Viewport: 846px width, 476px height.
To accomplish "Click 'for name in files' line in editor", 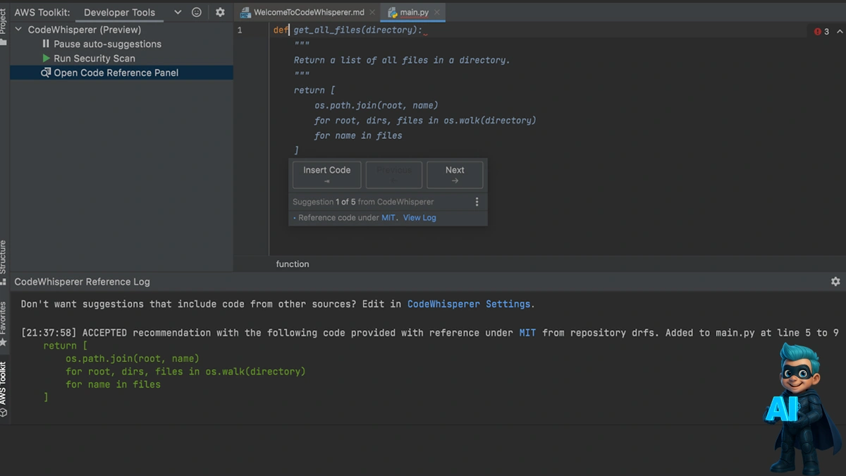I will 358,135.
